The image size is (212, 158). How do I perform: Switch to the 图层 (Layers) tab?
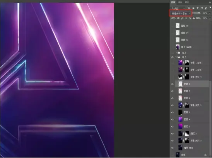[x=173, y=2]
